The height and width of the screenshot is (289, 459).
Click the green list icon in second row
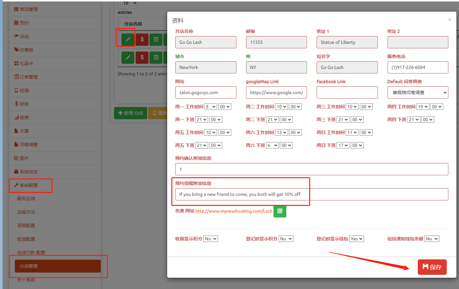156,57
